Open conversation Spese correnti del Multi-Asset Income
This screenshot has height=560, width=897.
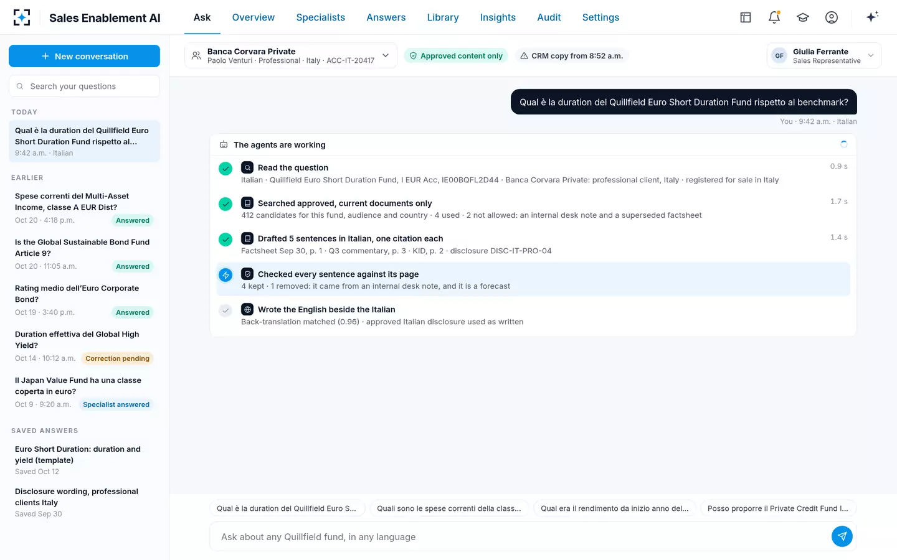[x=84, y=208]
